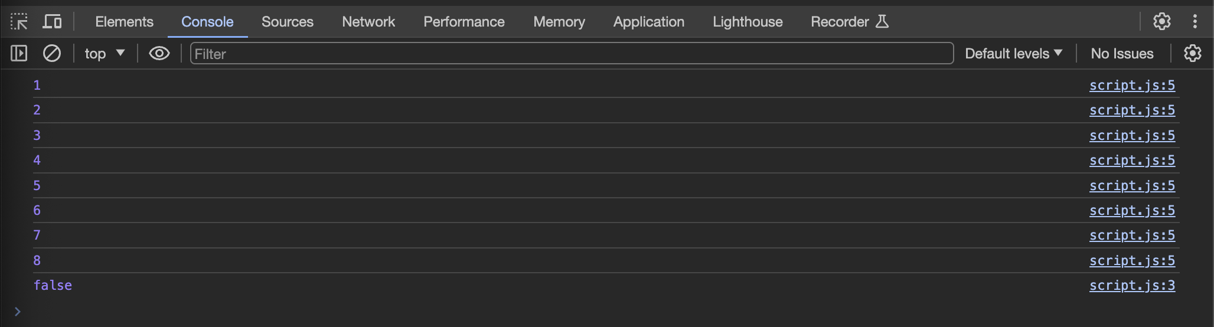This screenshot has height=327, width=1214.
Task: Toggle the console sidebar panel
Action: pos(19,54)
